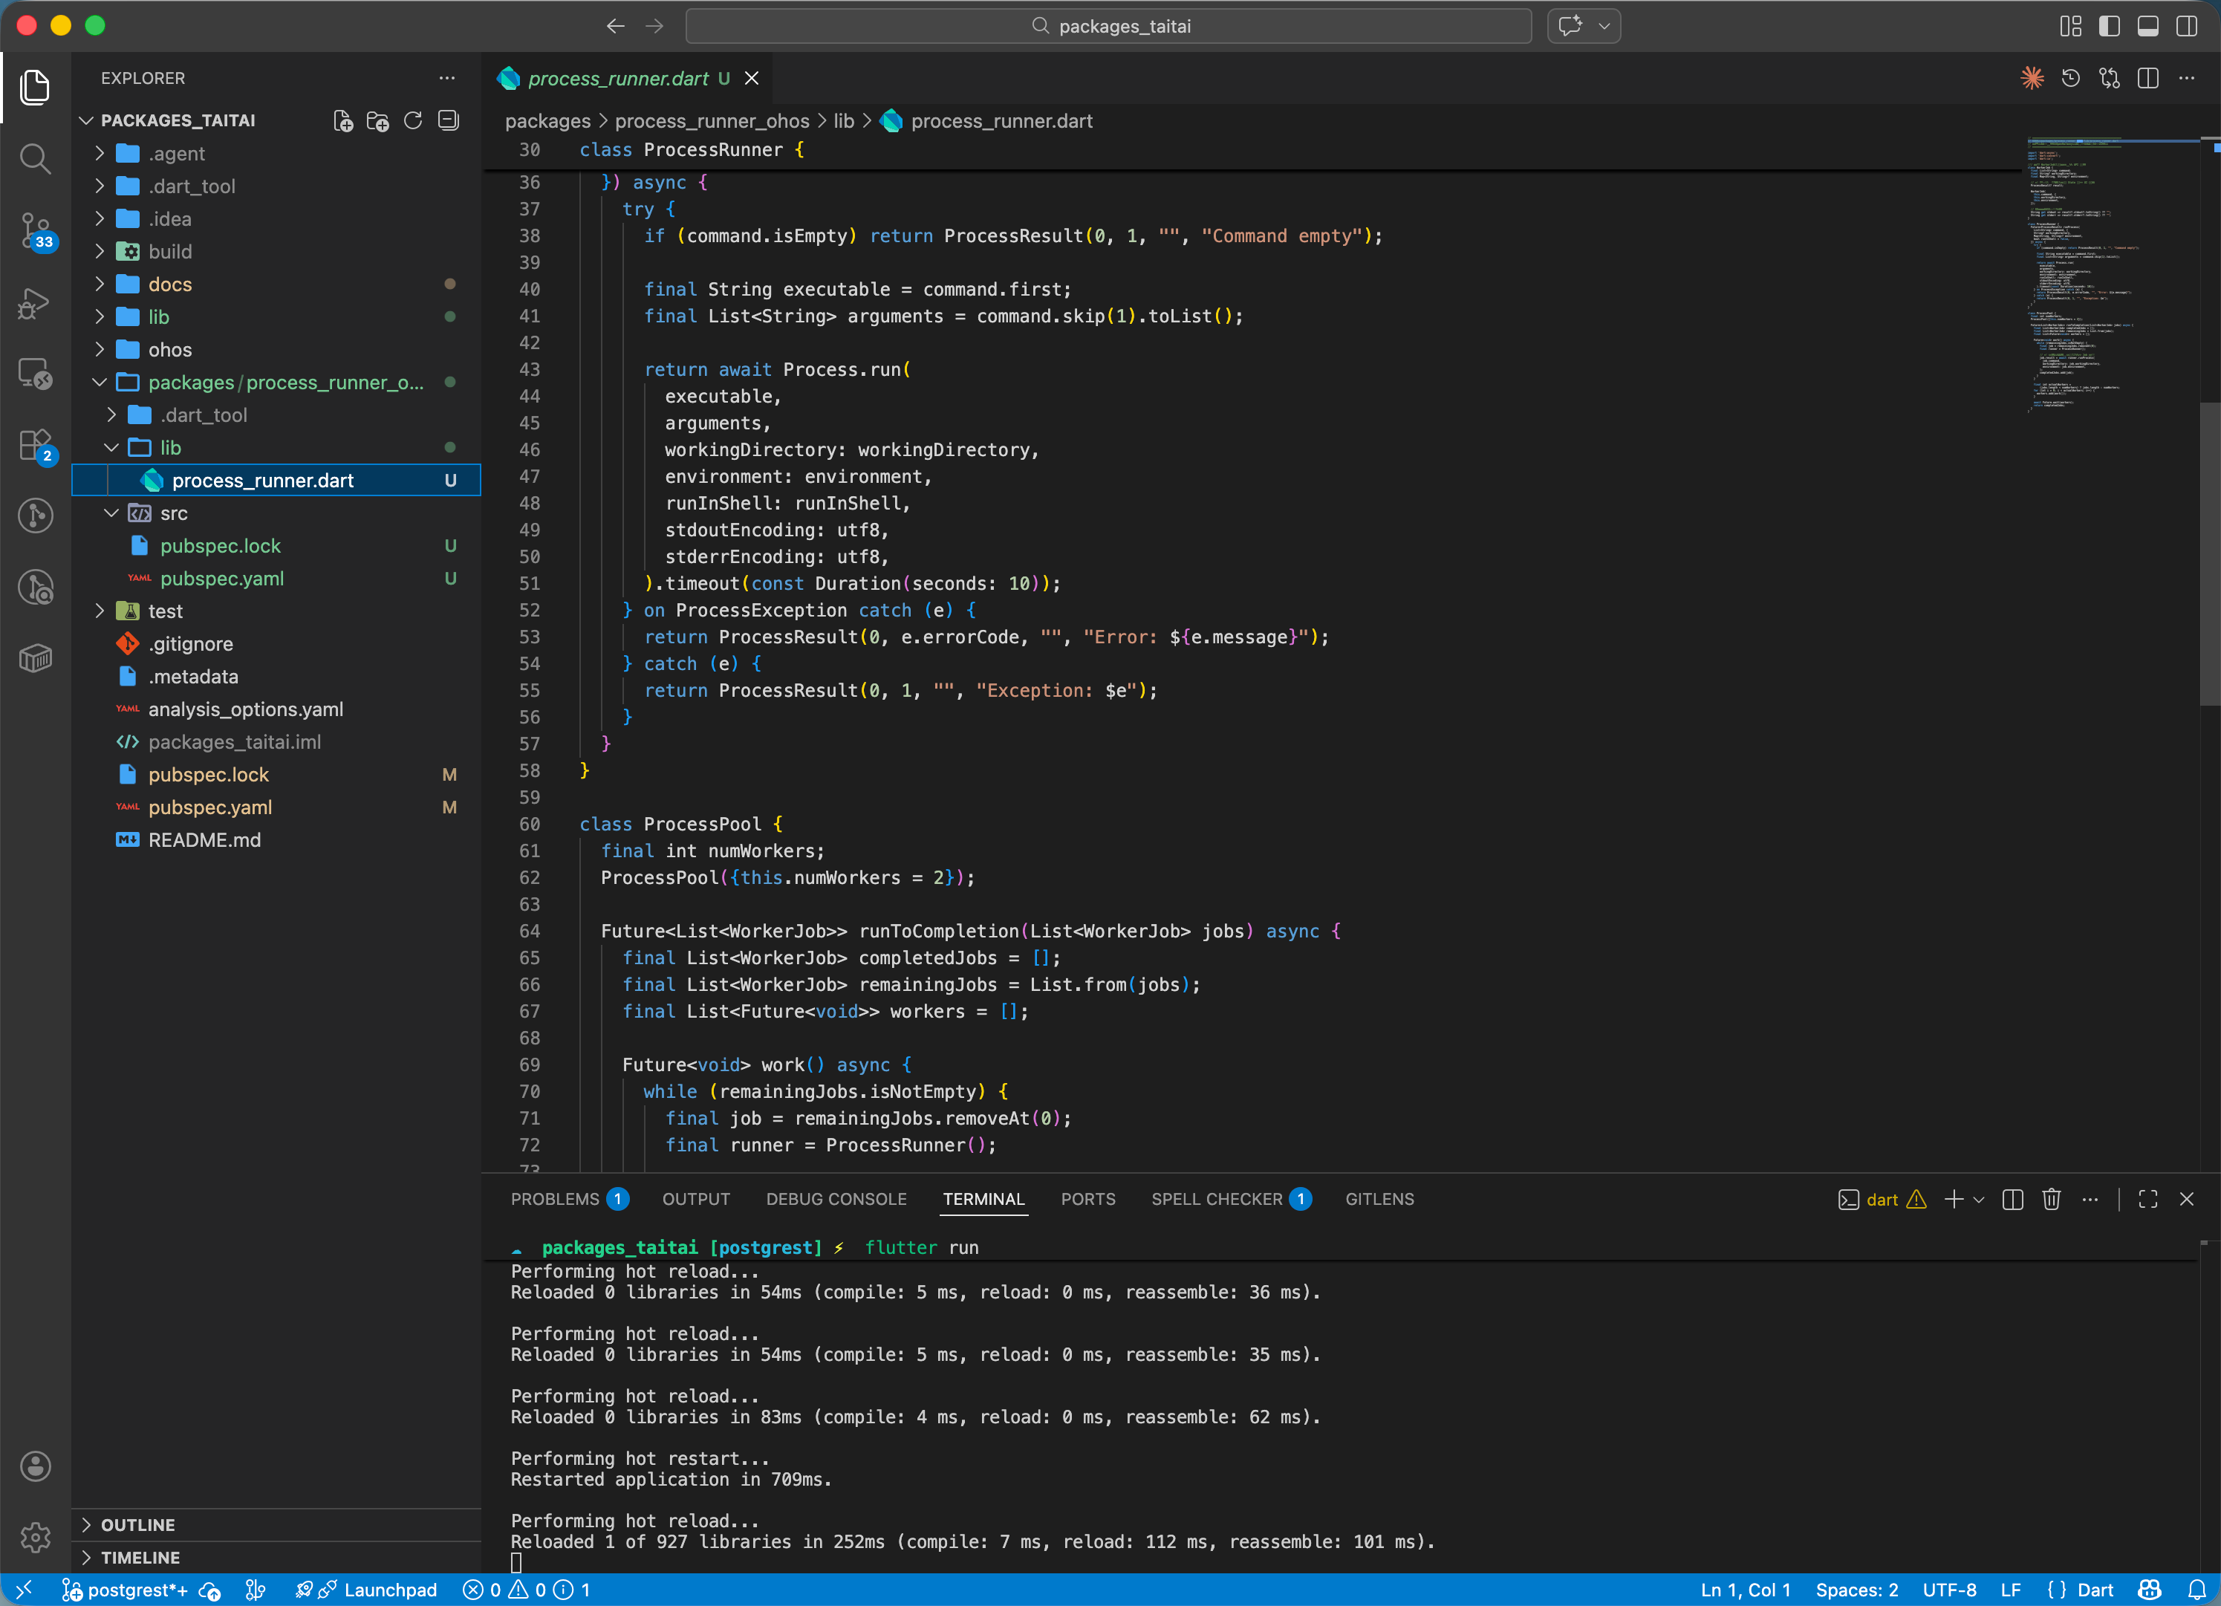This screenshot has width=2221, height=1606.
Task: Click New File icon in Explorer header
Action: 342,120
